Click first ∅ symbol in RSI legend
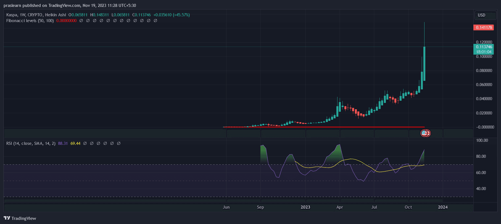This screenshot has width=501, height=224. pyautogui.click(x=85, y=143)
